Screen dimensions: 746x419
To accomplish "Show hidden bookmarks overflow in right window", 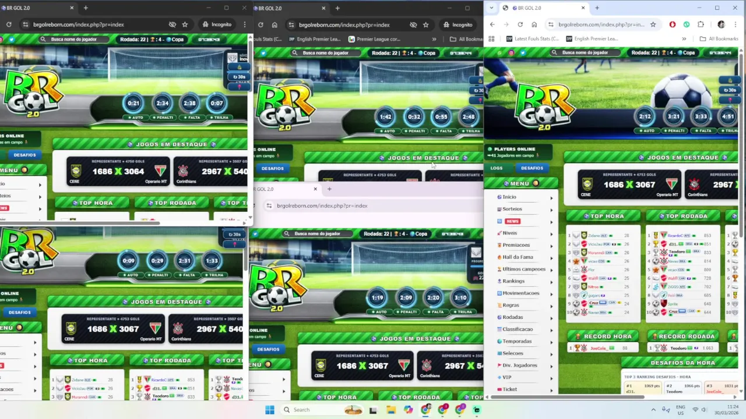I will [x=684, y=38].
